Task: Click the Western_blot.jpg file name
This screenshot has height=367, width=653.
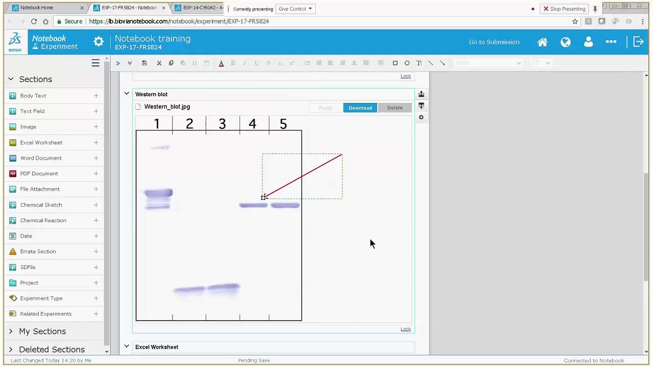Action: [167, 107]
